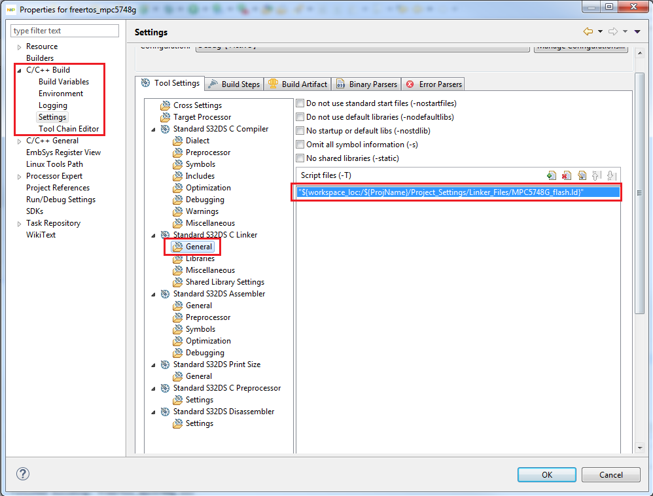
Task: Expand the Processor Expert node
Action: 19,177
